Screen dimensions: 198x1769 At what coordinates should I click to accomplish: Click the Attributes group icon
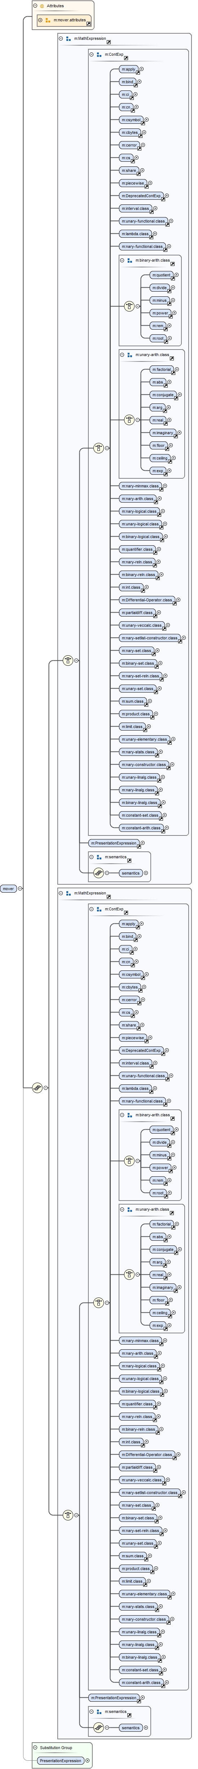(42, 5)
